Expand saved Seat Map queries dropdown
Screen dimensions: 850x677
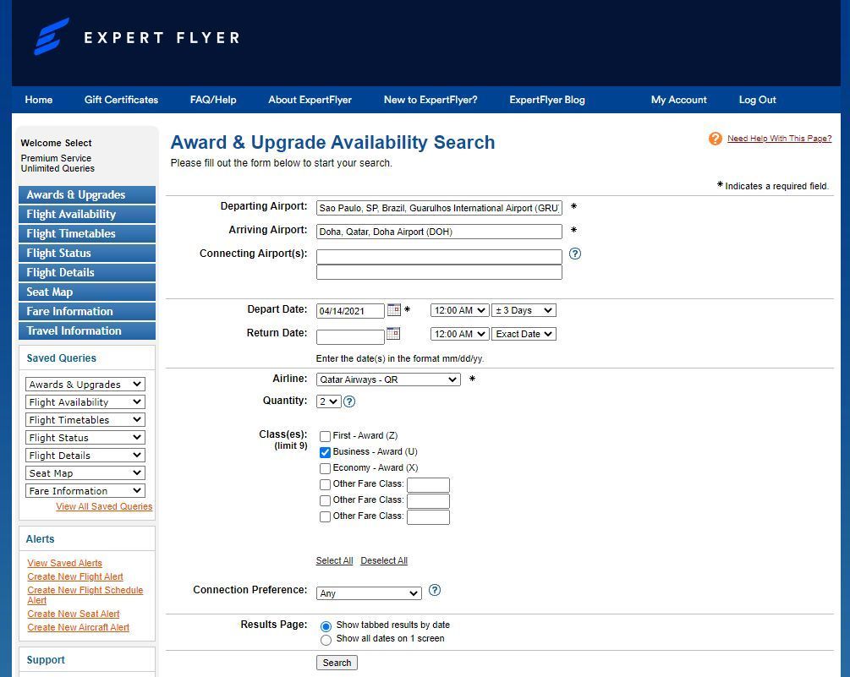pos(85,473)
